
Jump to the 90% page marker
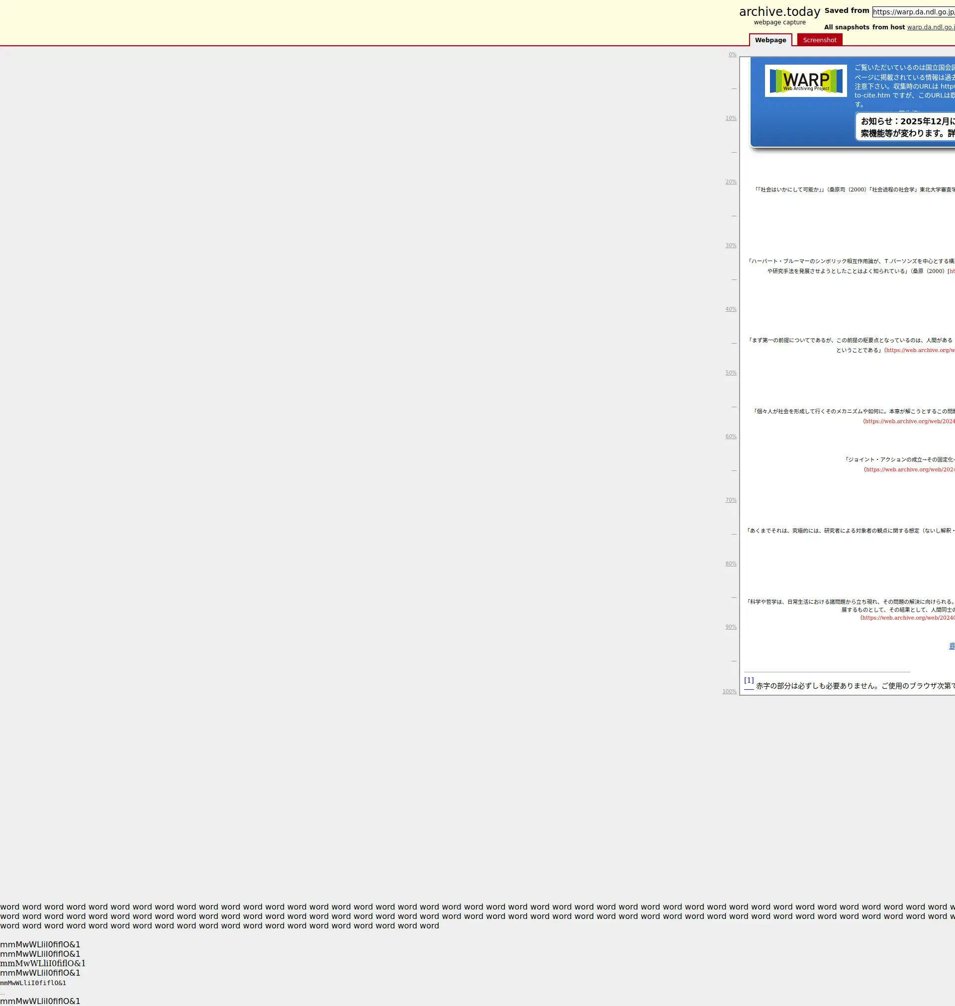(731, 627)
